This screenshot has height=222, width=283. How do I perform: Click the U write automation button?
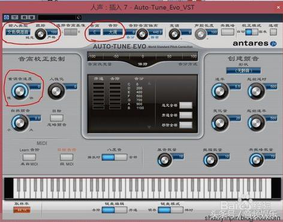pos(32,17)
